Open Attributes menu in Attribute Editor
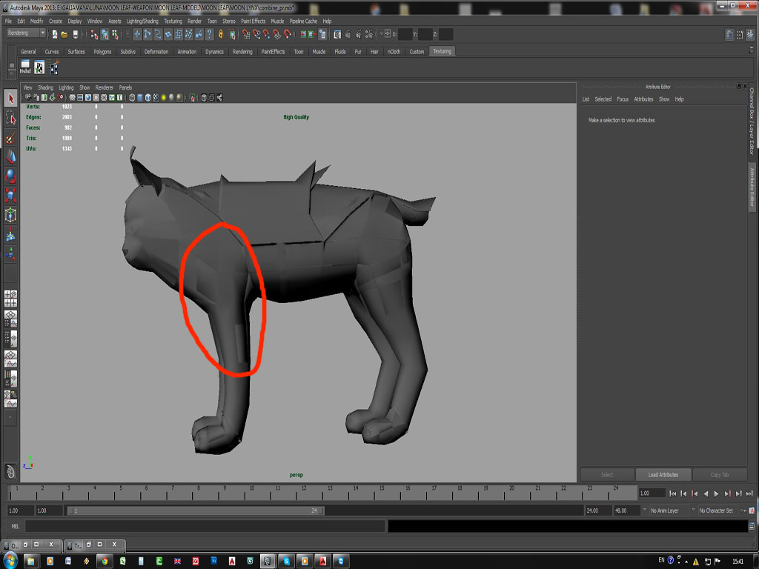 643,99
